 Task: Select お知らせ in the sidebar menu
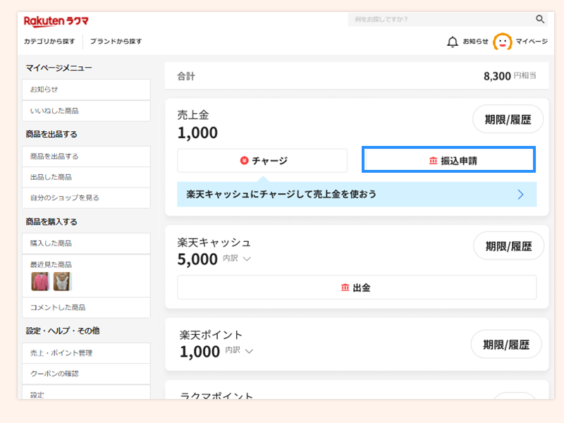[x=86, y=90]
